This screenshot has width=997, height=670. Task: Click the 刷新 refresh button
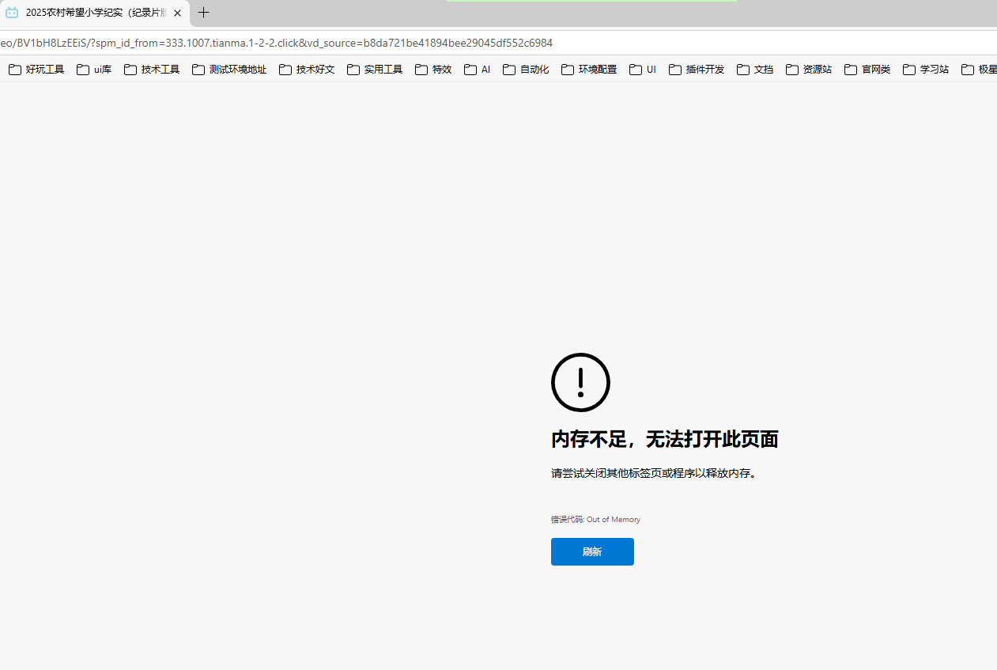click(592, 551)
